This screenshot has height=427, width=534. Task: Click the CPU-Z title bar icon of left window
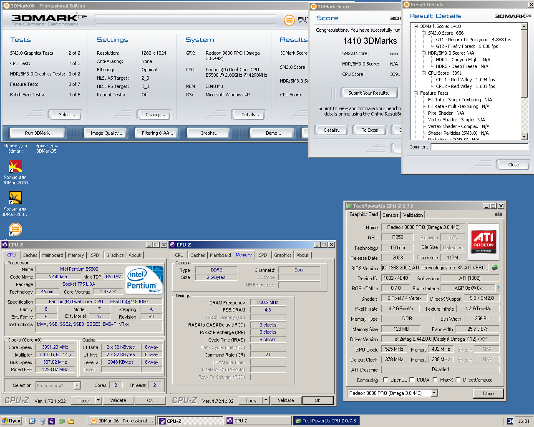click(x=5, y=245)
